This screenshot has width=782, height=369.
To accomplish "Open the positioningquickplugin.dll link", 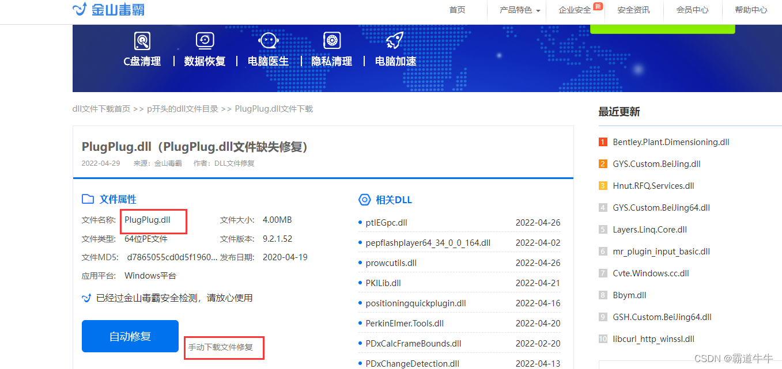I will click(416, 303).
